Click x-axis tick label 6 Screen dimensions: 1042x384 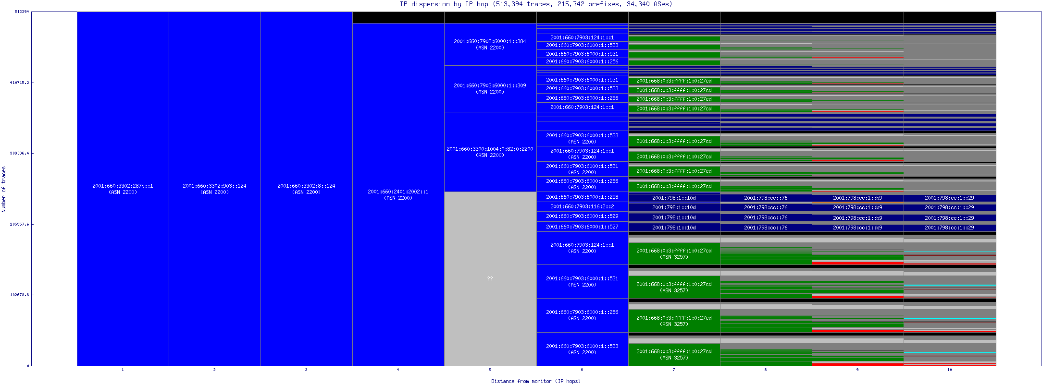pyautogui.click(x=582, y=370)
